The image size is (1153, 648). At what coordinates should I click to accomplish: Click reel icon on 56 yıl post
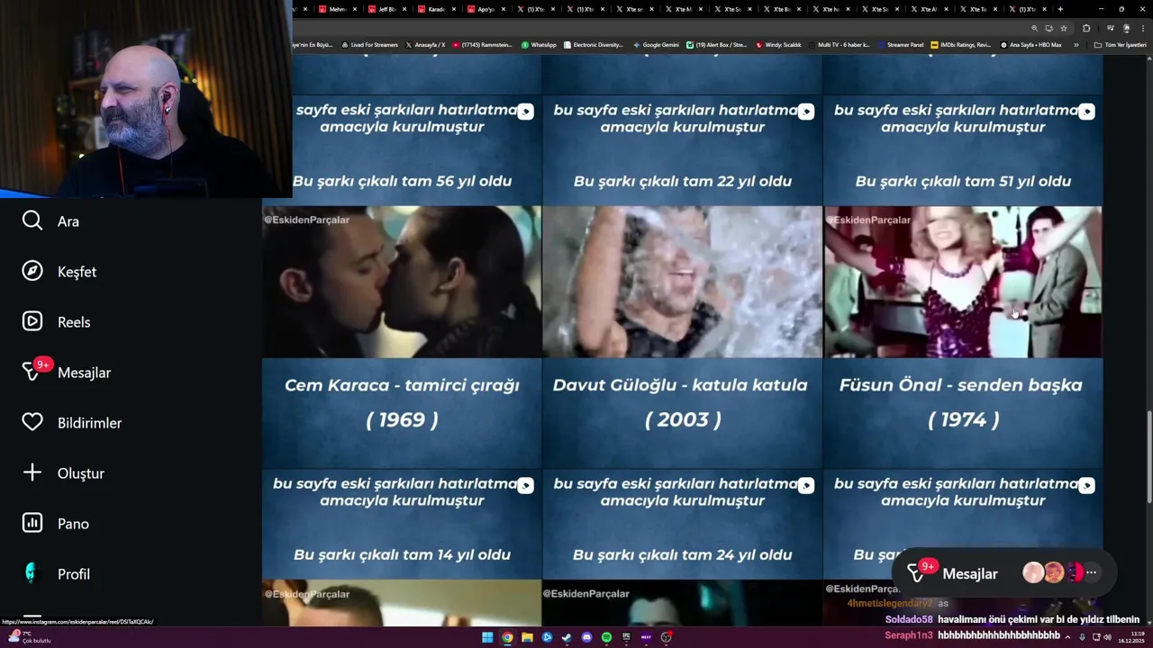point(525,112)
